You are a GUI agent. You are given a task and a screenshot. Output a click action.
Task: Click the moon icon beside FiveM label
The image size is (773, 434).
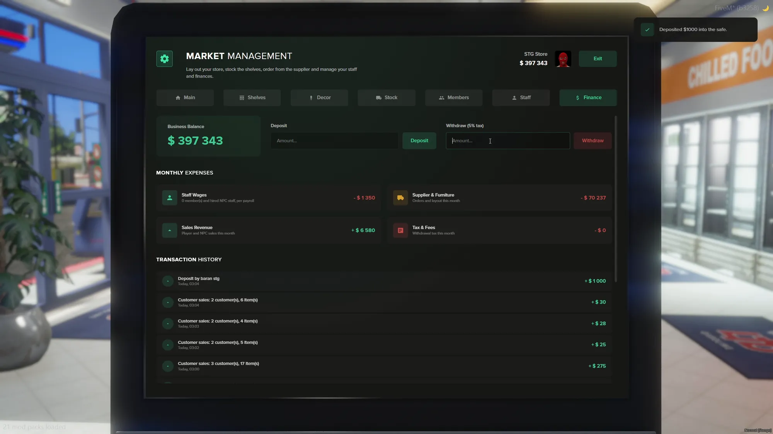pyautogui.click(x=765, y=8)
